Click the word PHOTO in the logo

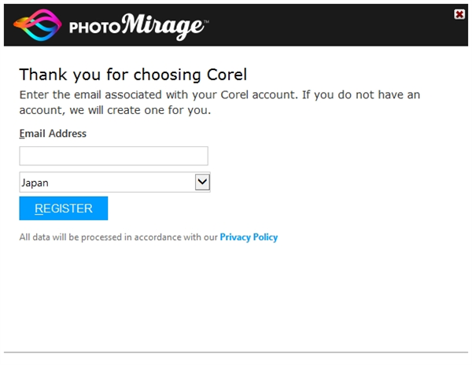pyautogui.click(x=95, y=28)
